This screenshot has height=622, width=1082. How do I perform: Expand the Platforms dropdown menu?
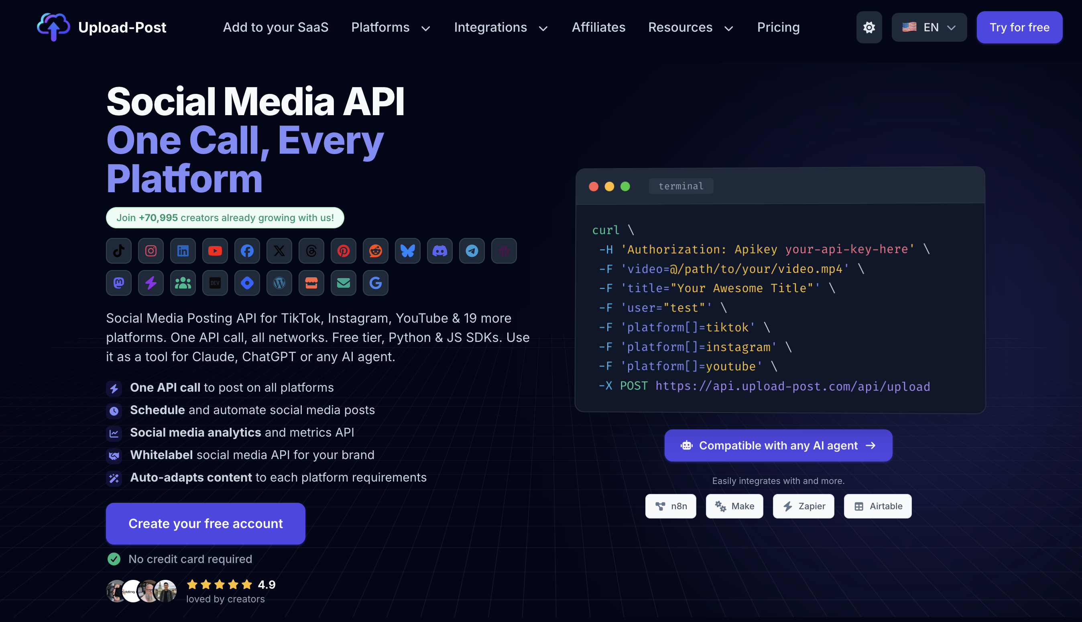(x=390, y=27)
